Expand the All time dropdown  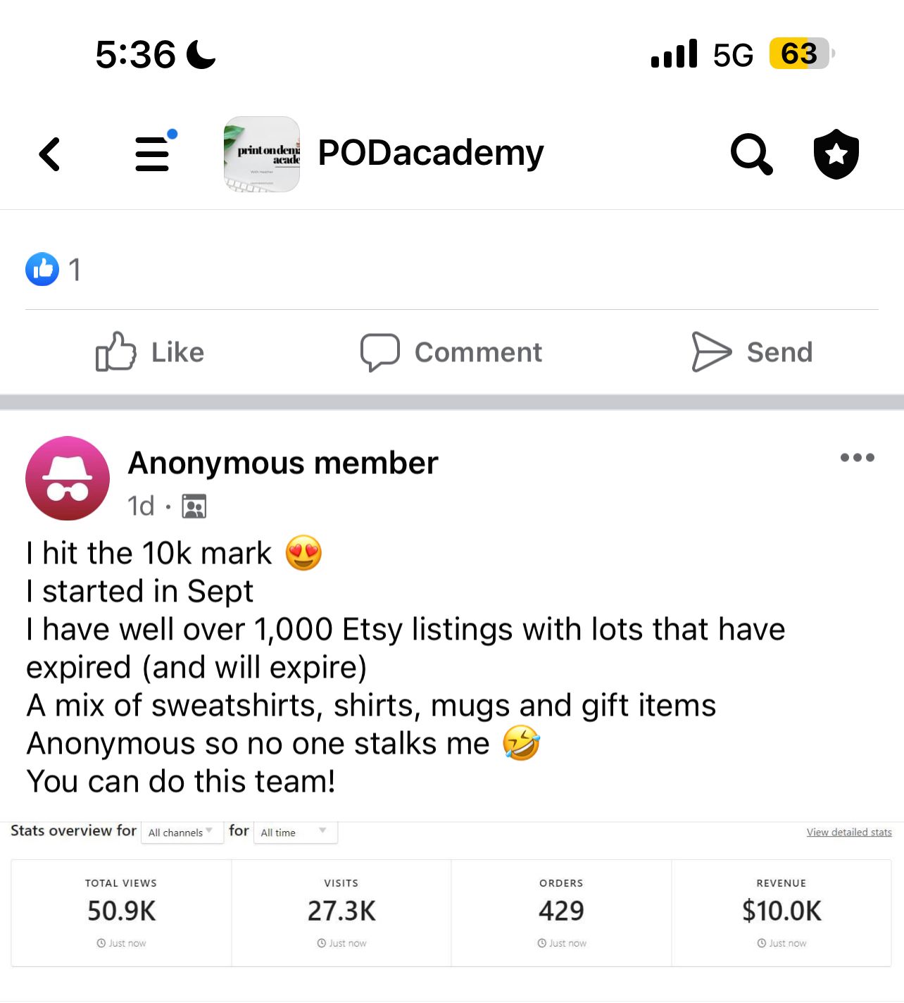[x=296, y=832]
